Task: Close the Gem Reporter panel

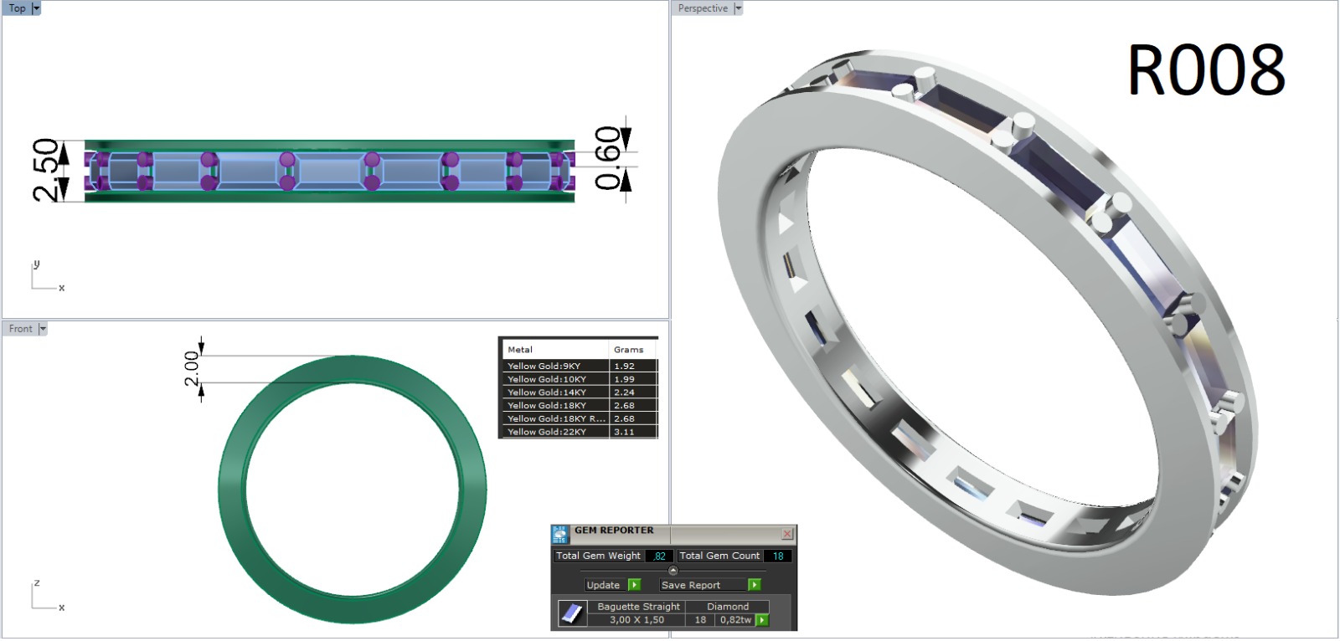Action: pos(787,533)
